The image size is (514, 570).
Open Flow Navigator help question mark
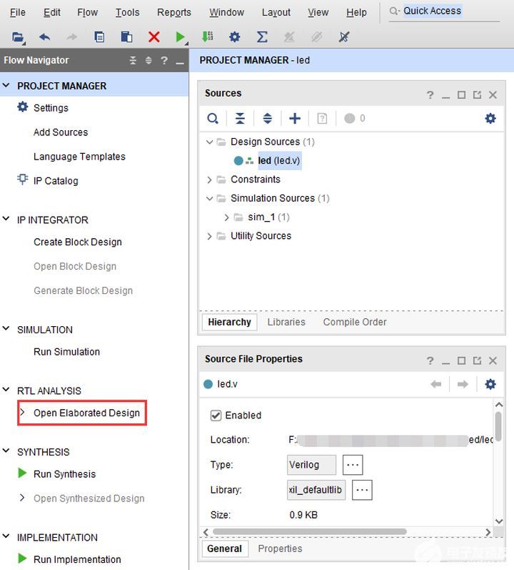click(164, 60)
